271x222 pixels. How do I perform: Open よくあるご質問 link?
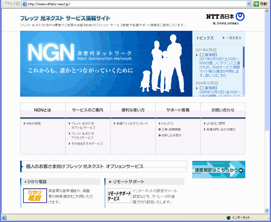(x=216, y=124)
